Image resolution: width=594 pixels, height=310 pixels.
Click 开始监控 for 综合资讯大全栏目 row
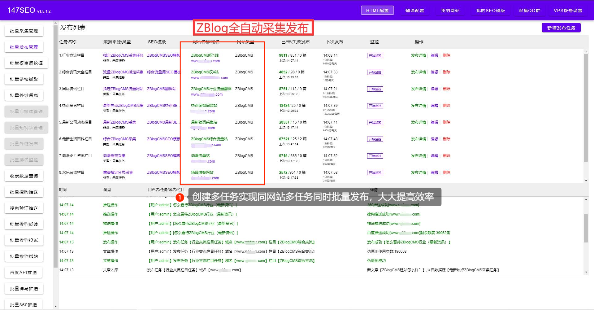(x=375, y=72)
